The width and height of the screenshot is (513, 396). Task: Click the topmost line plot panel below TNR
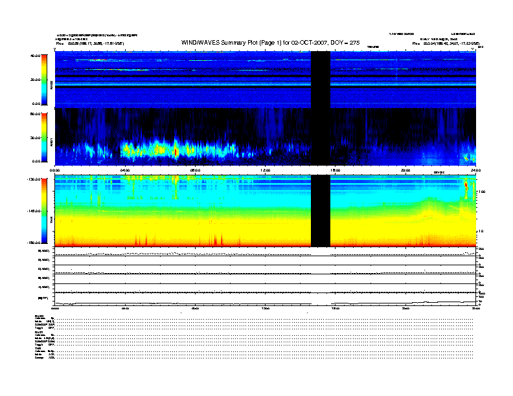pyautogui.click(x=265, y=252)
